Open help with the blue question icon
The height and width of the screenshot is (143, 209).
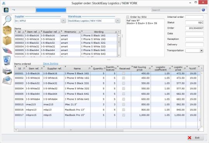(x=203, y=10)
